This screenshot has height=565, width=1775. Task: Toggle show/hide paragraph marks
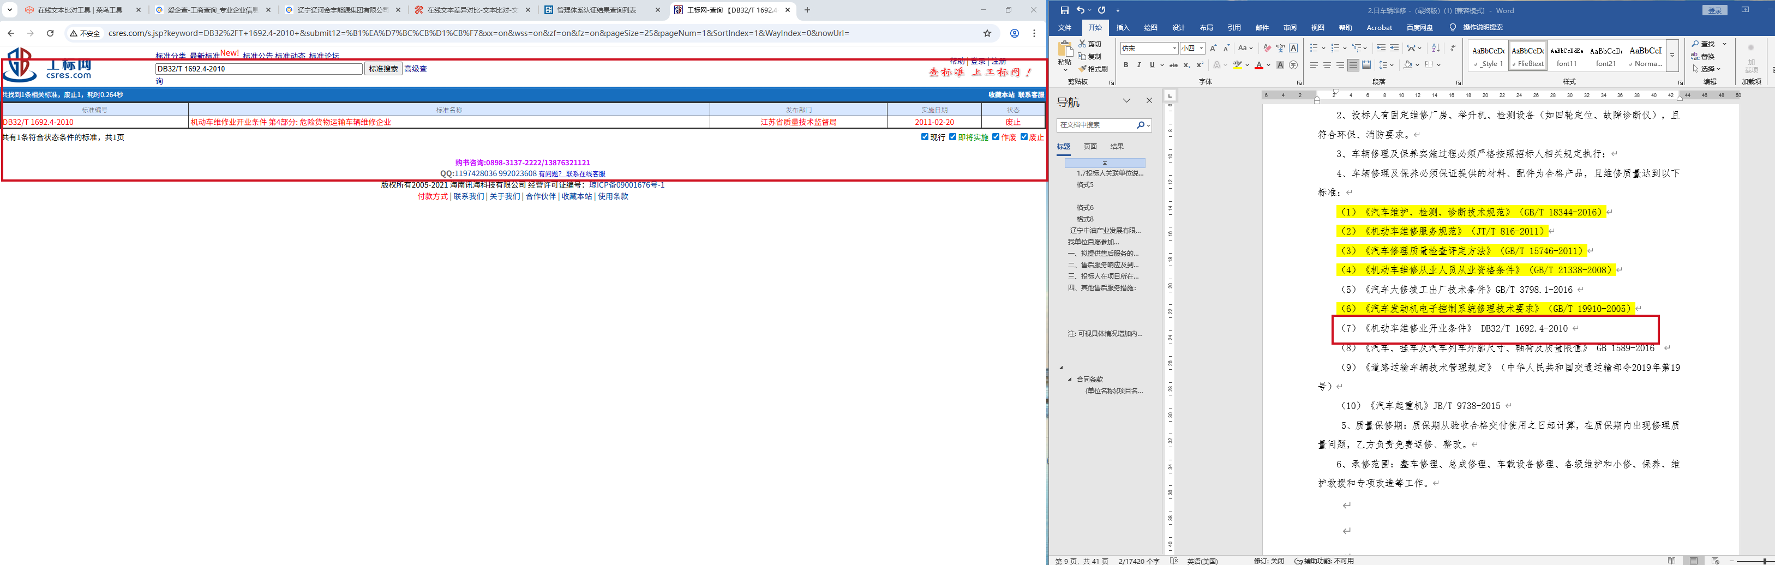click(1453, 48)
